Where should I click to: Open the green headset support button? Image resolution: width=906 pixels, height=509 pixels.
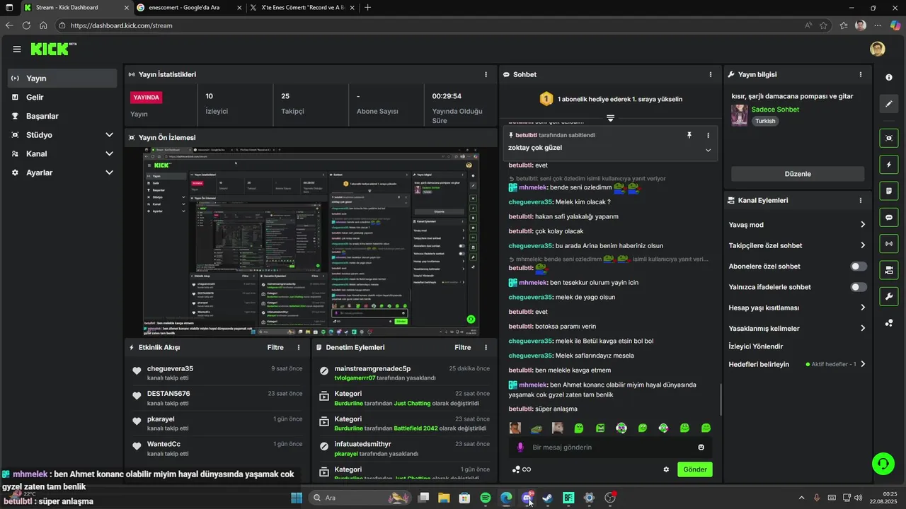pyautogui.click(x=883, y=464)
